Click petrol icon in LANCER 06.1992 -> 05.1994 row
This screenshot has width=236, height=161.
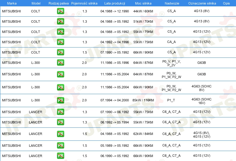60,122
